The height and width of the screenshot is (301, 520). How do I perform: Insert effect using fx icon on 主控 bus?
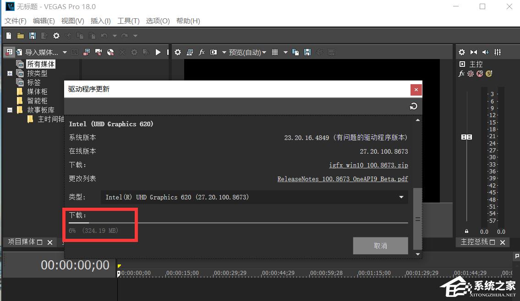(461, 74)
